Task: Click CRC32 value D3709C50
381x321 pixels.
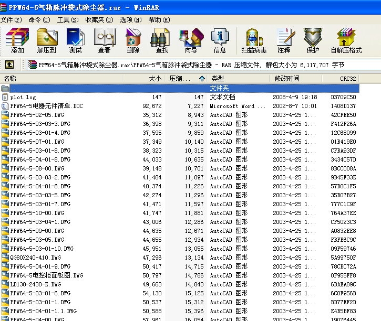Action: [343, 97]
